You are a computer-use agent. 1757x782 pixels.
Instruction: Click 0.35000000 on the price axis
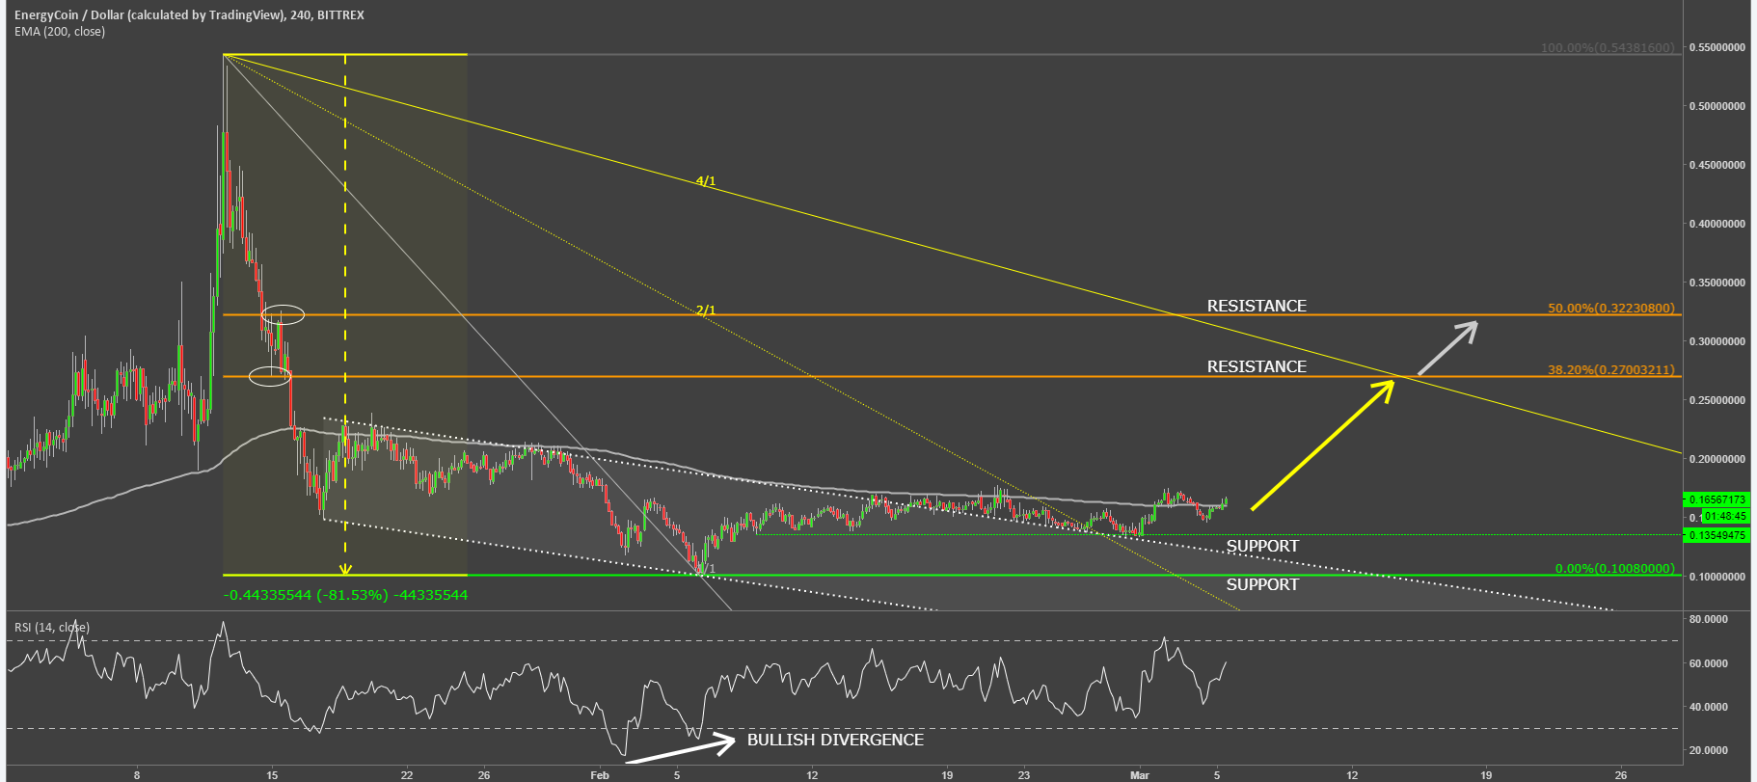(1716, 283)
